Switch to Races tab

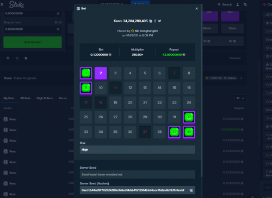point(63,98)
